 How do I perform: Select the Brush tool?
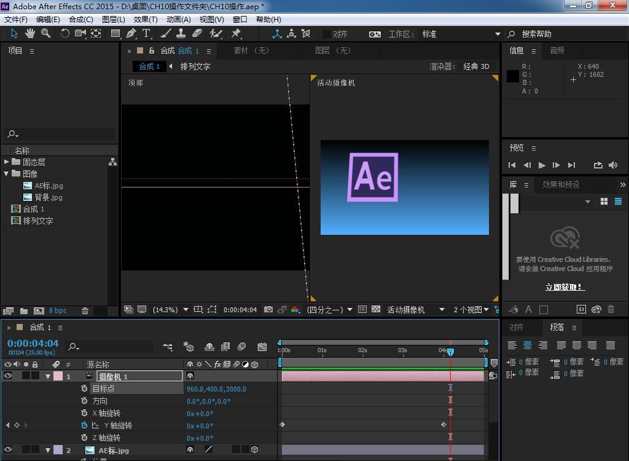click(166, 33)
